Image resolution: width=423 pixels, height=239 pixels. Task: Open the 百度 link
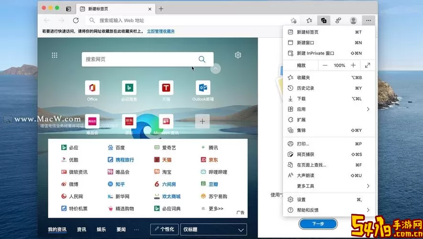point(116,148)
